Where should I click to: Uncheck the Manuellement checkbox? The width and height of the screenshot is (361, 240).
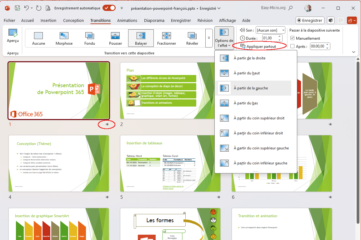(x=293, y=38)
